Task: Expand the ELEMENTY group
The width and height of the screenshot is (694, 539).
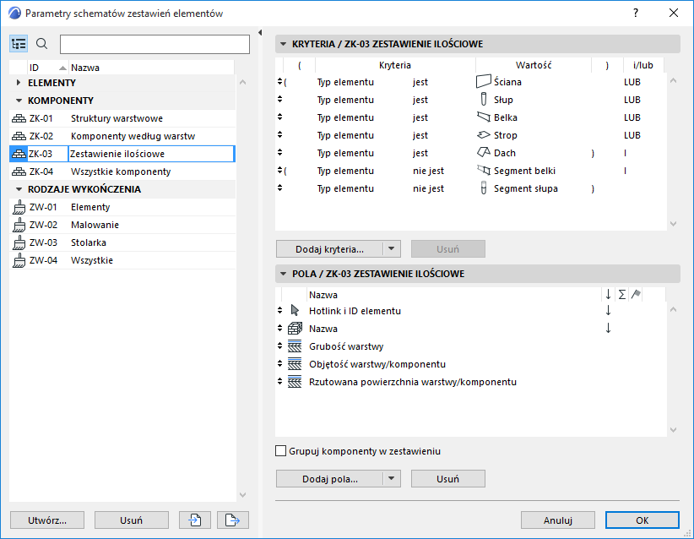Action: (x=19, y=83)
